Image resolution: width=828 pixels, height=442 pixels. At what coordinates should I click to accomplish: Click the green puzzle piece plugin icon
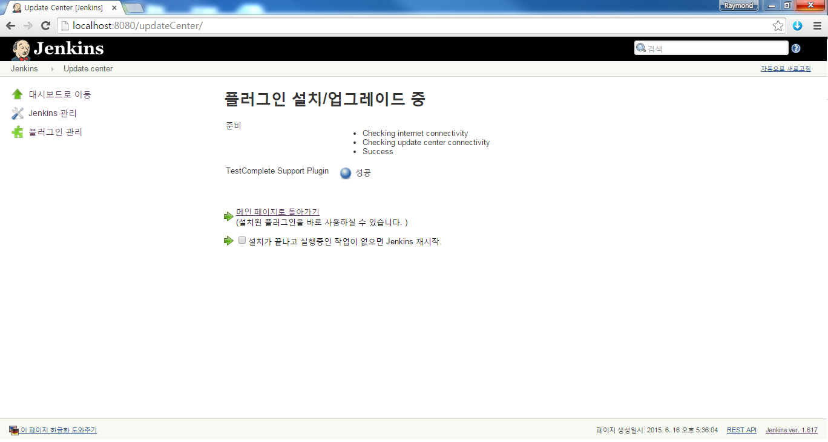[x=18, y=132]
